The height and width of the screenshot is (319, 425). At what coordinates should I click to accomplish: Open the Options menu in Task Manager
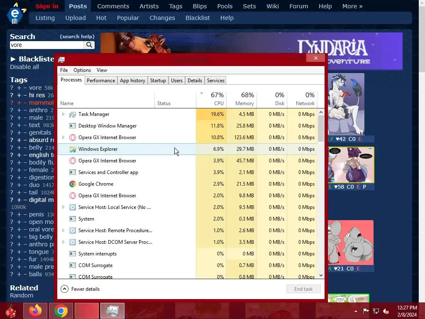tap(82, 70)
